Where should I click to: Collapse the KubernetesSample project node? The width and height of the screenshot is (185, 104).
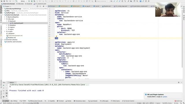pos(3,15)
